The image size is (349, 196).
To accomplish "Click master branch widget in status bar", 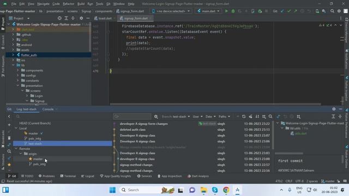I will pyautogui.click(x=328, y=181).
